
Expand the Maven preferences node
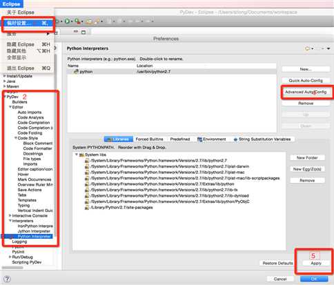click(x=4, y=86)
